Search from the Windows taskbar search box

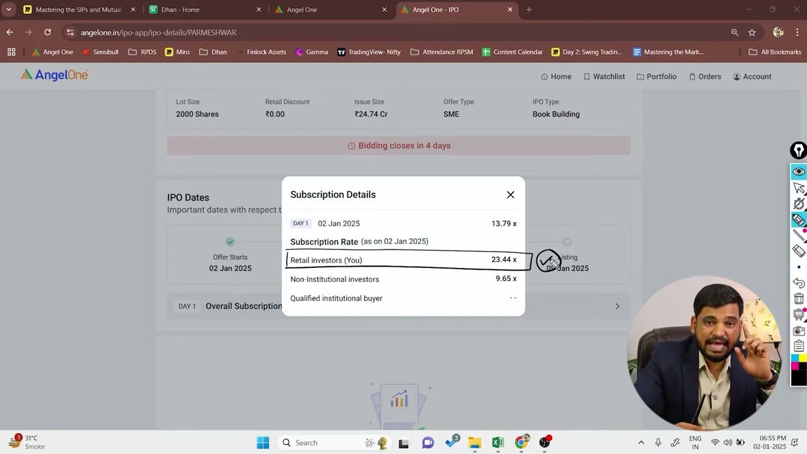(x=335, y=443)
